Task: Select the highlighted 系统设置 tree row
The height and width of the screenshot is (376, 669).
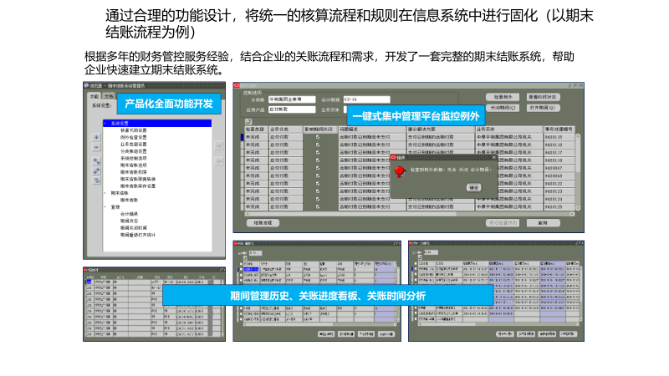Action: click(x=157, y=123)
